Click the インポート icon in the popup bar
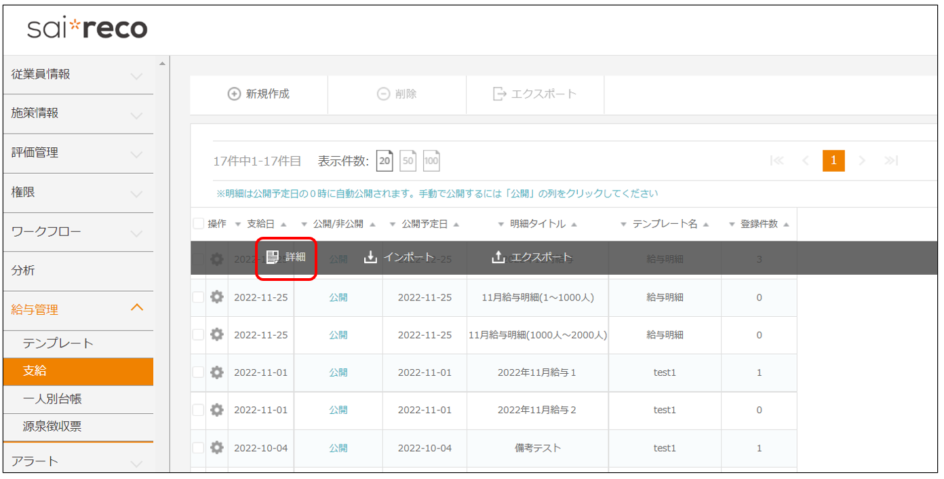This screenshot has height=479, width=944. [x=370, y=257]
